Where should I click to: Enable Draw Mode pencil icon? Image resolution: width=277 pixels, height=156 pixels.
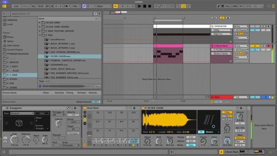pos(218,6)
